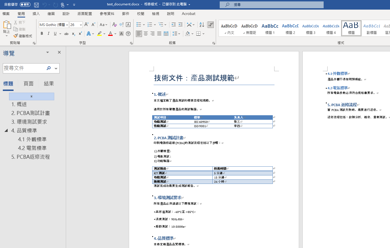The width and height of the screenshot is (390, 248).
Task: Toggle subscript formatting
Action: click(x=73, y=34)
